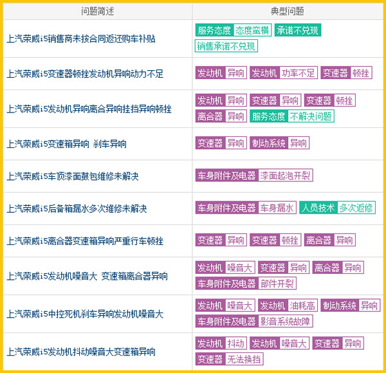Screen dimensions: 386x373
Task: Click the 态度蛮横 tag
Action: point(252,30)
